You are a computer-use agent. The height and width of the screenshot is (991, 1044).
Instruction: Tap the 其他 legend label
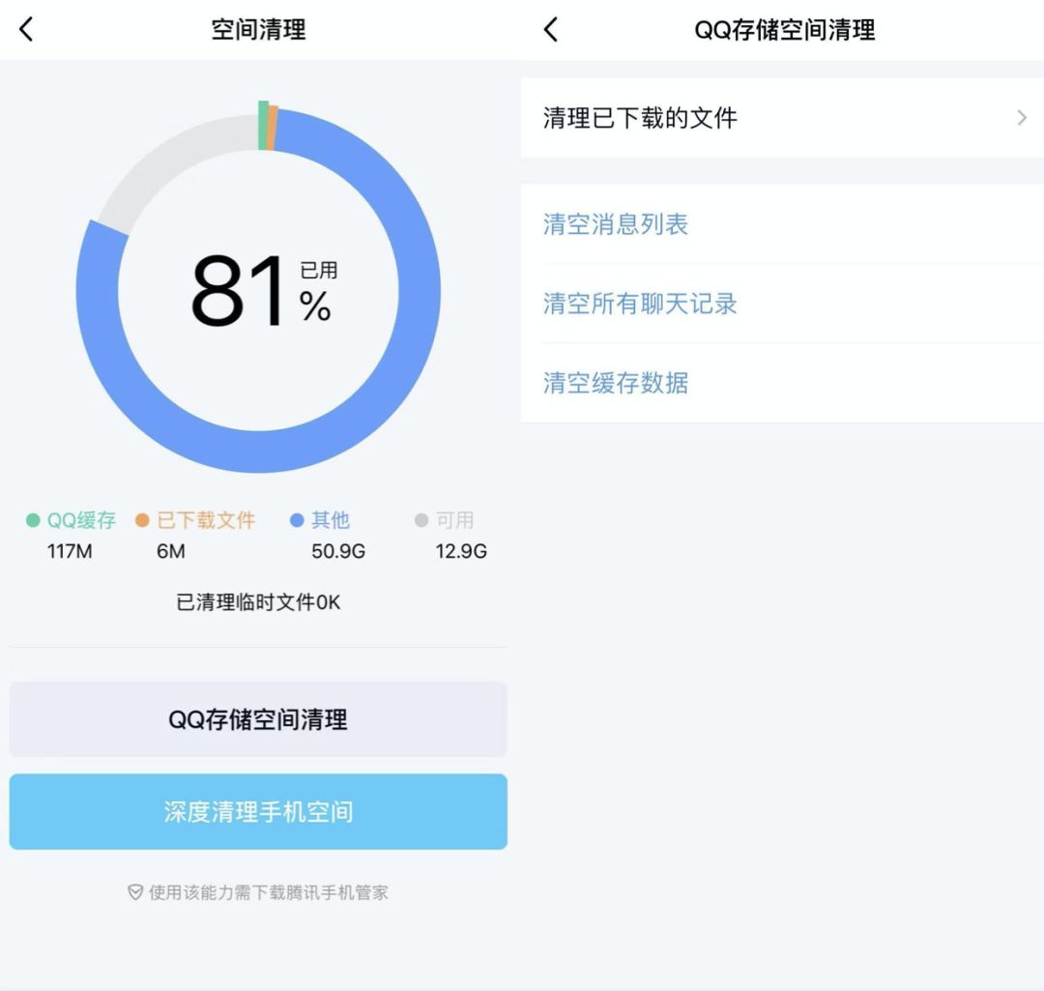pos(331,520)
